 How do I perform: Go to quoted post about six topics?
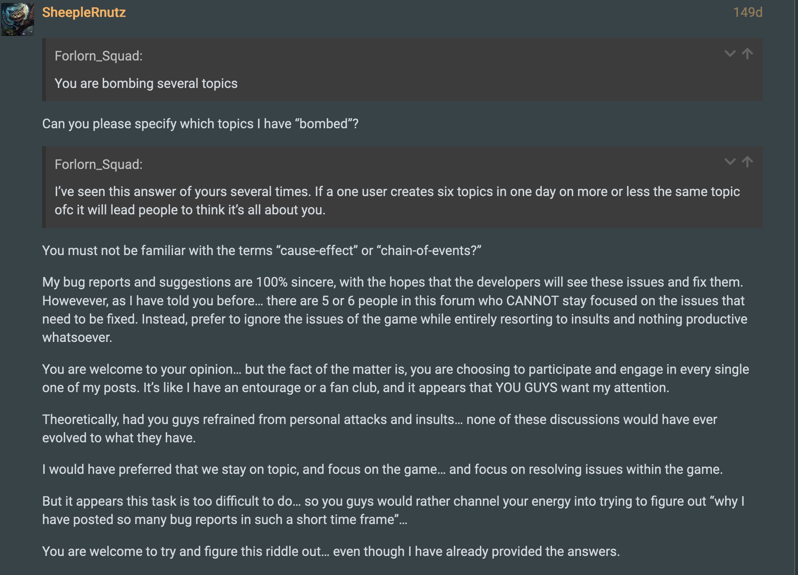(747, 162)
